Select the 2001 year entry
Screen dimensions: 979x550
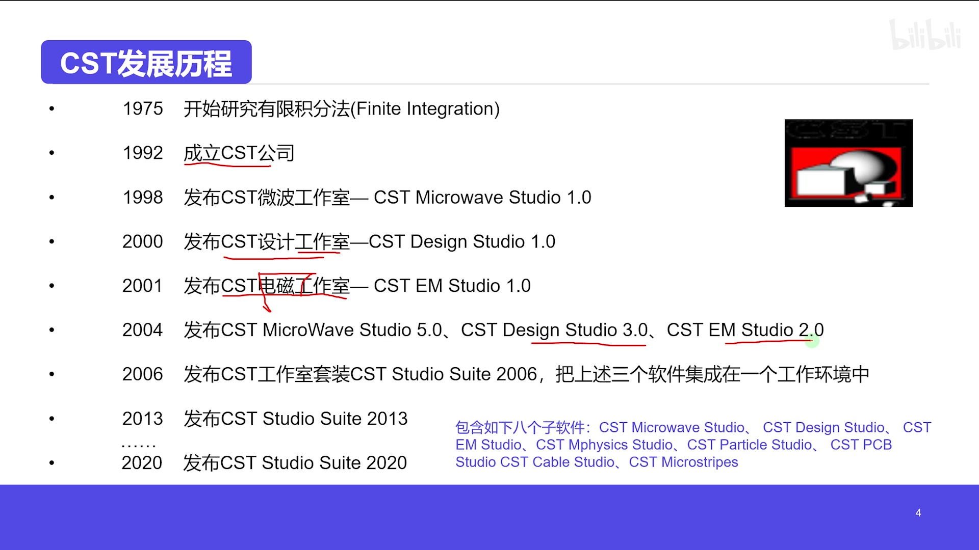(x=143, y=286)
